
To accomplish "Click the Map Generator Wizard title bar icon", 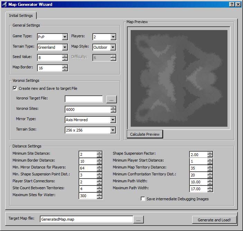I will tap(4, 4).
